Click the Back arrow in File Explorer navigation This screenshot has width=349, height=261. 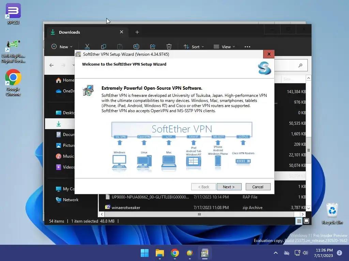coord(51,65)
